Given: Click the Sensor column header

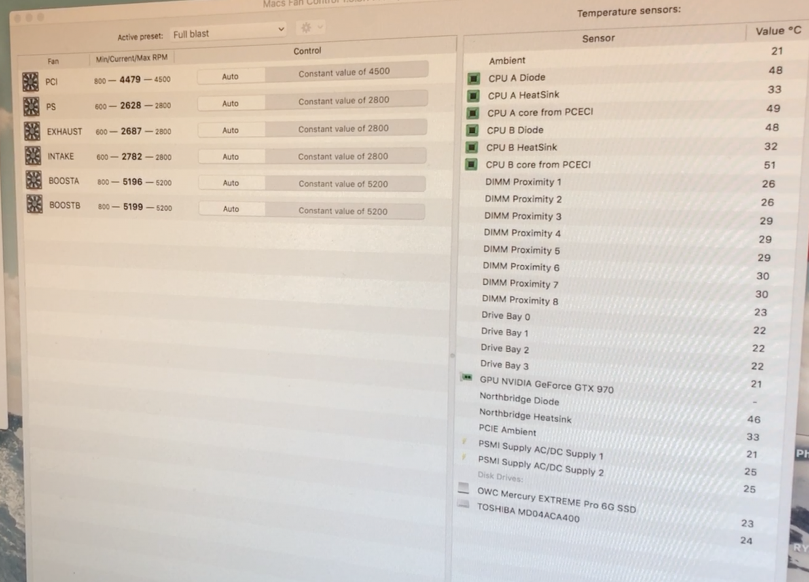Looking at the screenshot, I should (598, 38).
